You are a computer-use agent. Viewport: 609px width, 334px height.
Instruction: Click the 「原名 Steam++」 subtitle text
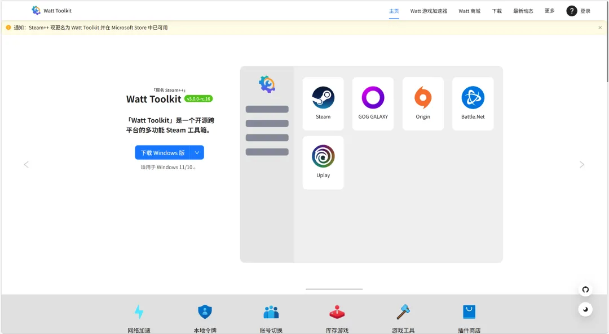tap(169, 91)
